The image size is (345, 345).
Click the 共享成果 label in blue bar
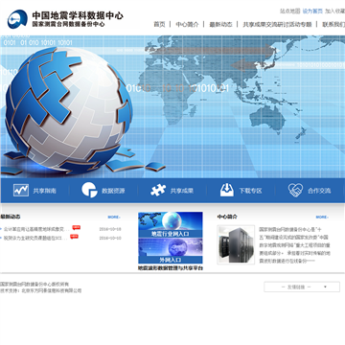pyautogui.click(x=182, y=191)
